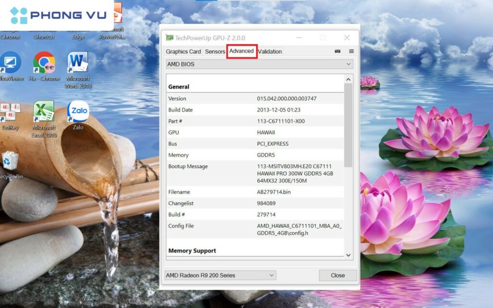493x308 pixels.
Task: Click the scrollbar up arrow in BIOS list
Action: [x=349, y=78]
